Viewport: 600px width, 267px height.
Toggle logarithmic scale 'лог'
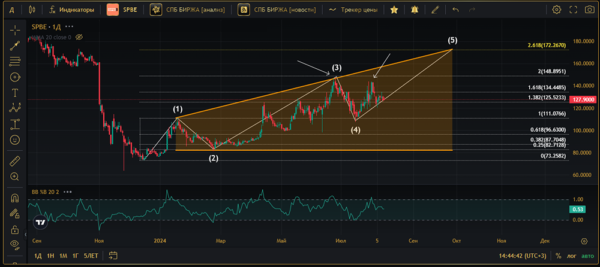[x=572, y=256]
